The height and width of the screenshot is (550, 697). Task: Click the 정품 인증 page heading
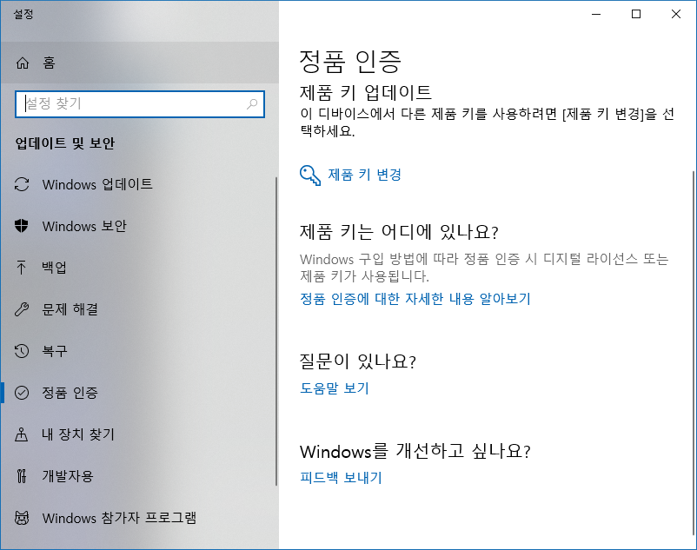pyautogui.click(x=350, y=62)
